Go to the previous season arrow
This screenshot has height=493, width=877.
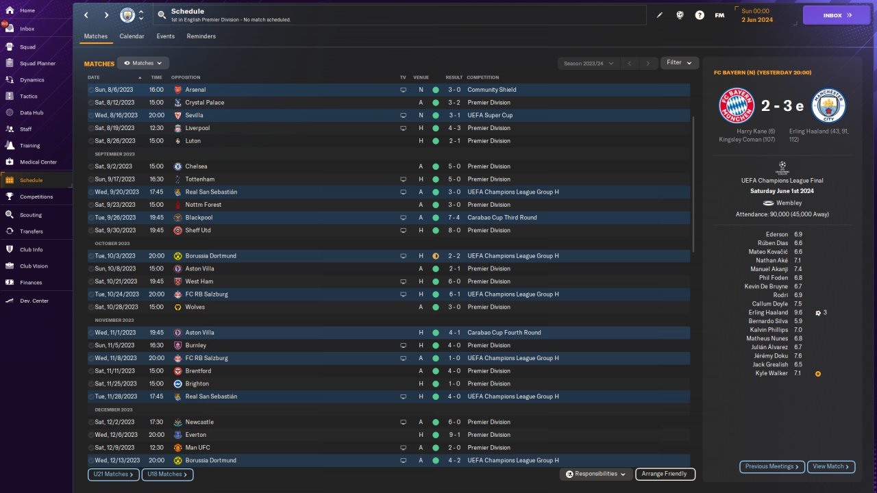click(x=630, y=63)
